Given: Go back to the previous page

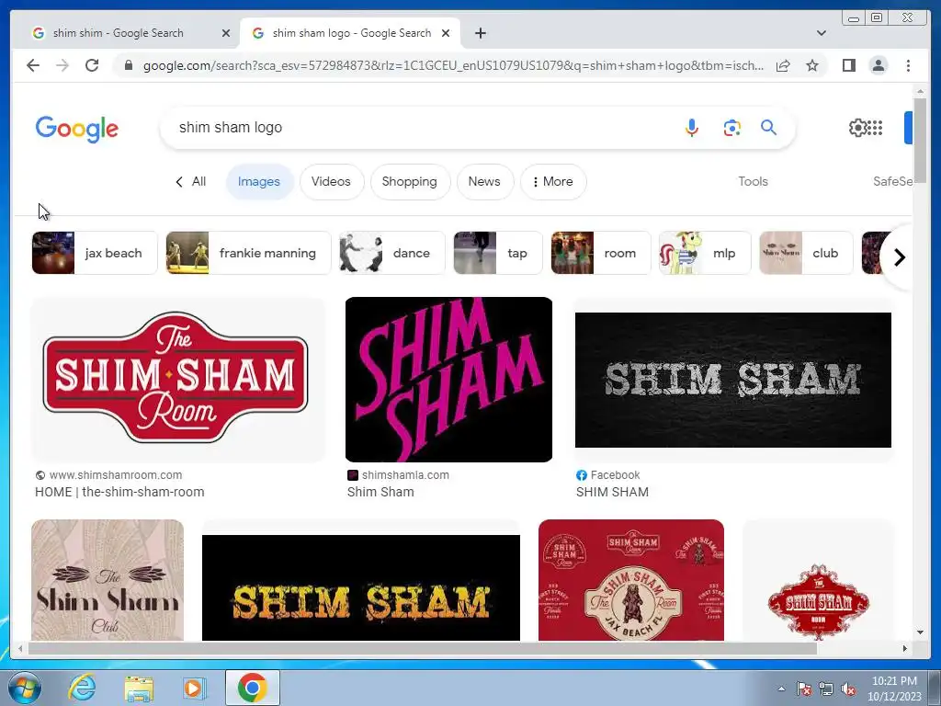Looking at the screenshot, I should [x=33, y=65].
